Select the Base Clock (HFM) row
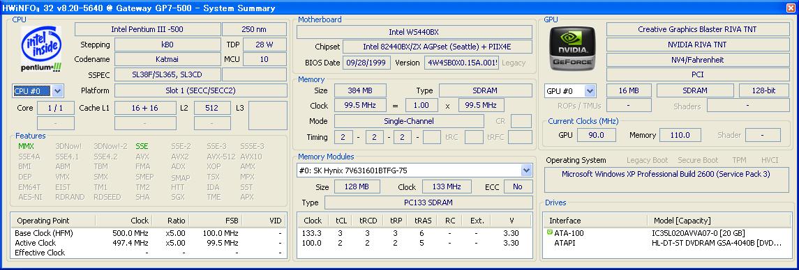799x270 pixels. 148,233
